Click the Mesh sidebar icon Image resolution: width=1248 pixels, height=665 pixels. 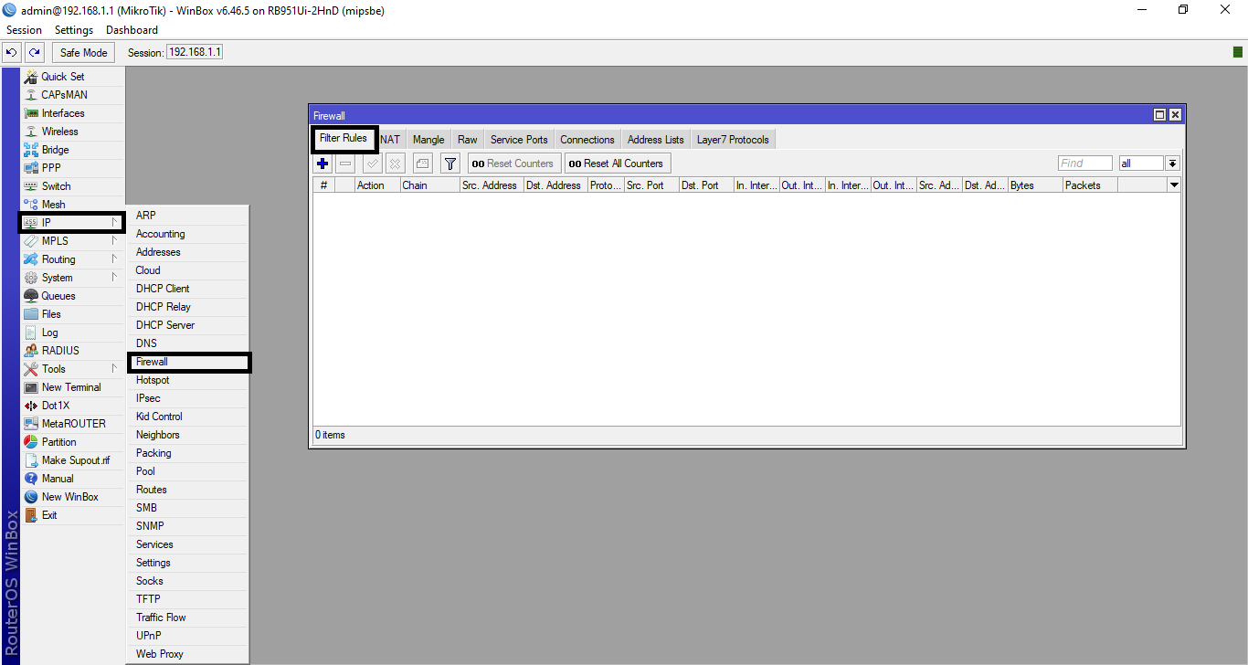pos(31,205)
